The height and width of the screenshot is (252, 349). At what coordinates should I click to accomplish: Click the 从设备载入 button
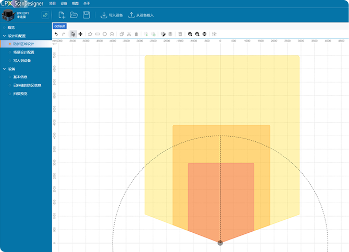click(x=141, y=16)
